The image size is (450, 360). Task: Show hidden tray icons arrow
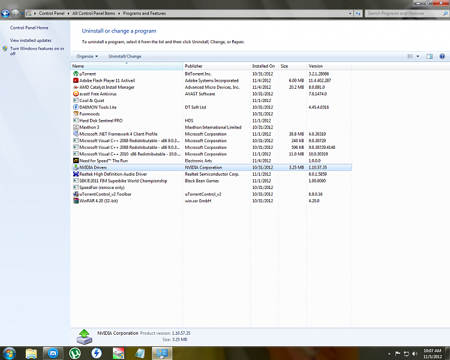pos(389,354)
